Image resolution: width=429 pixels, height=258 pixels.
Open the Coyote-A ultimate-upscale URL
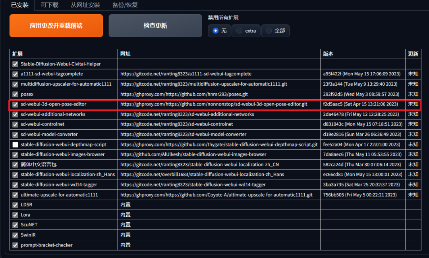click(216, 194)
